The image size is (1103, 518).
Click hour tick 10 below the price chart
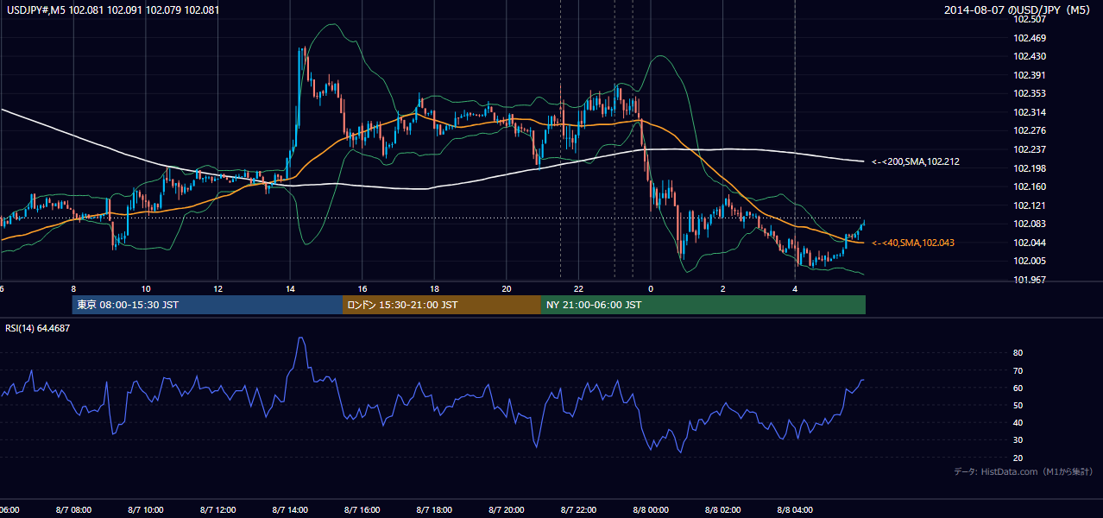click(x=146, y=288)
